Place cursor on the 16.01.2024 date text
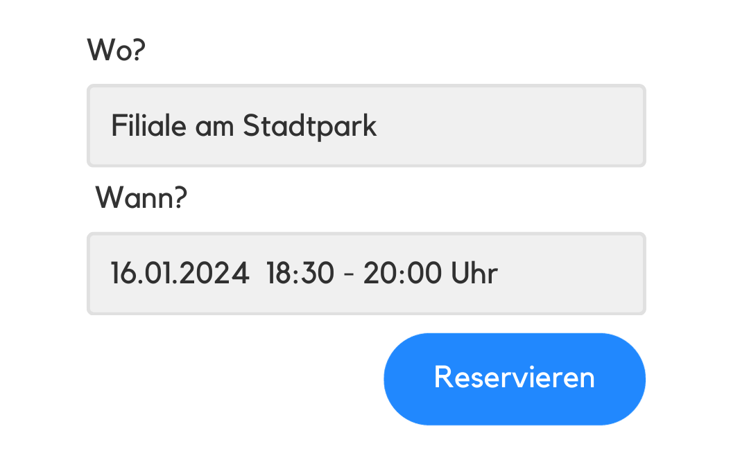 click(x=180, y=274)
